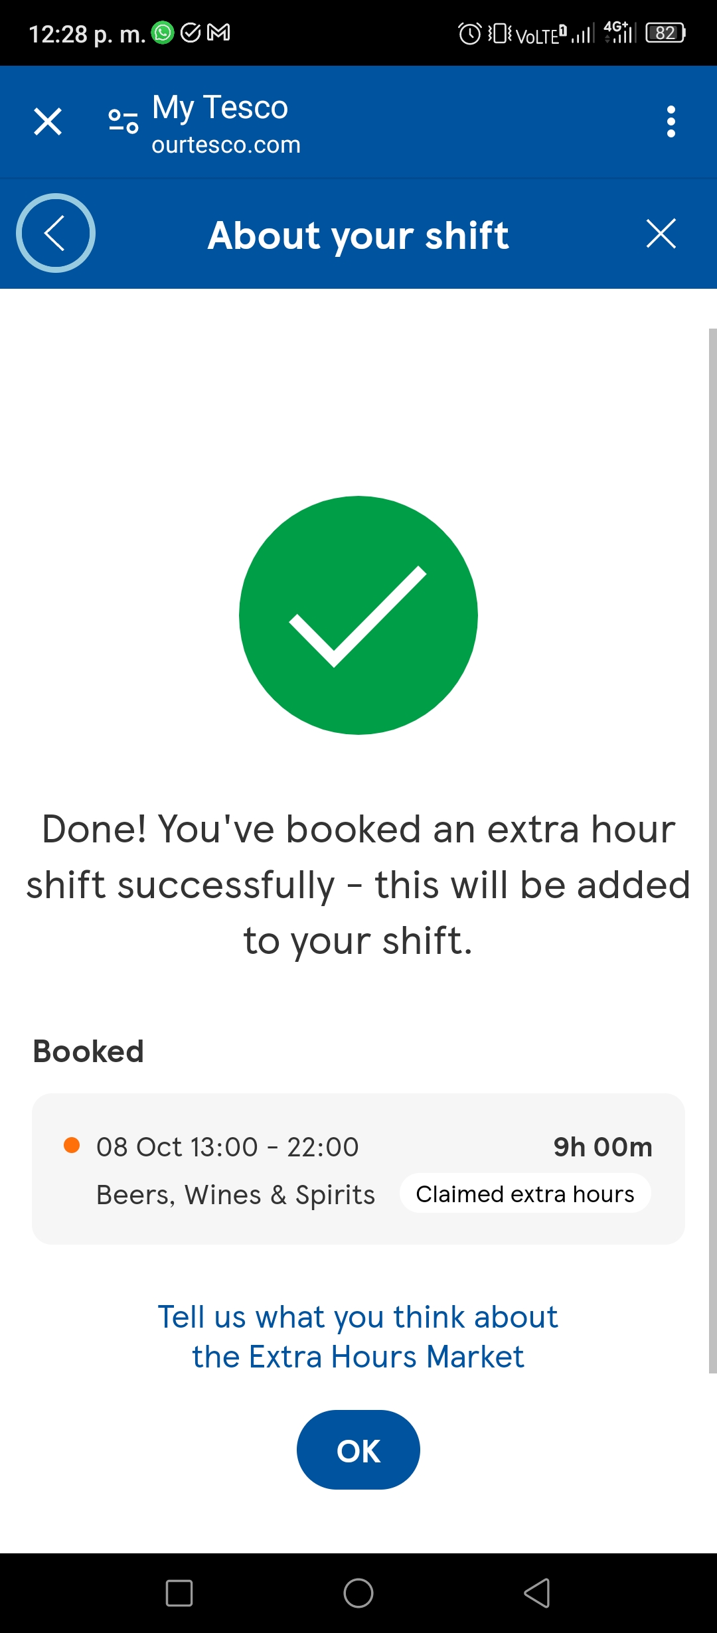Screen dimensions: 717x1633
Task: Click the page scrollbar on the right
Action: 712,850
